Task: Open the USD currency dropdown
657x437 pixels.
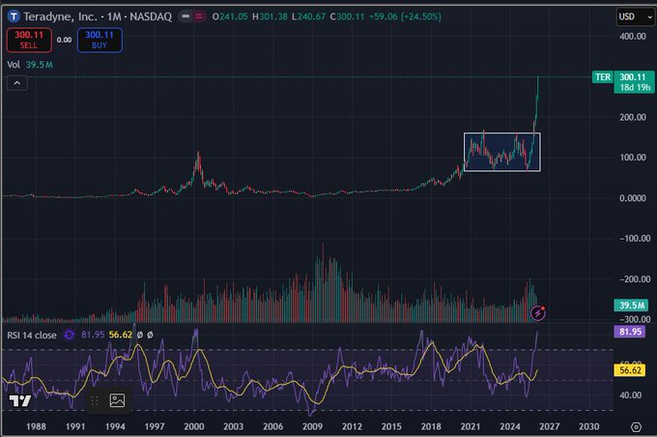Action: click(631, 16)
